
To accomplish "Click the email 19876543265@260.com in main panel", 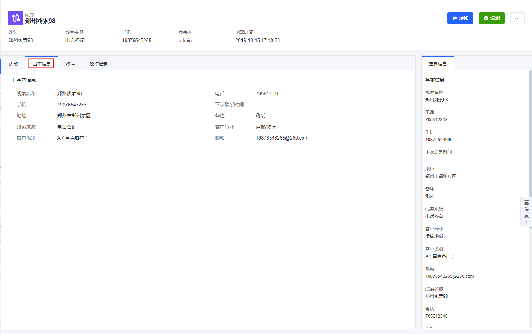I will [x=282, y=138].
